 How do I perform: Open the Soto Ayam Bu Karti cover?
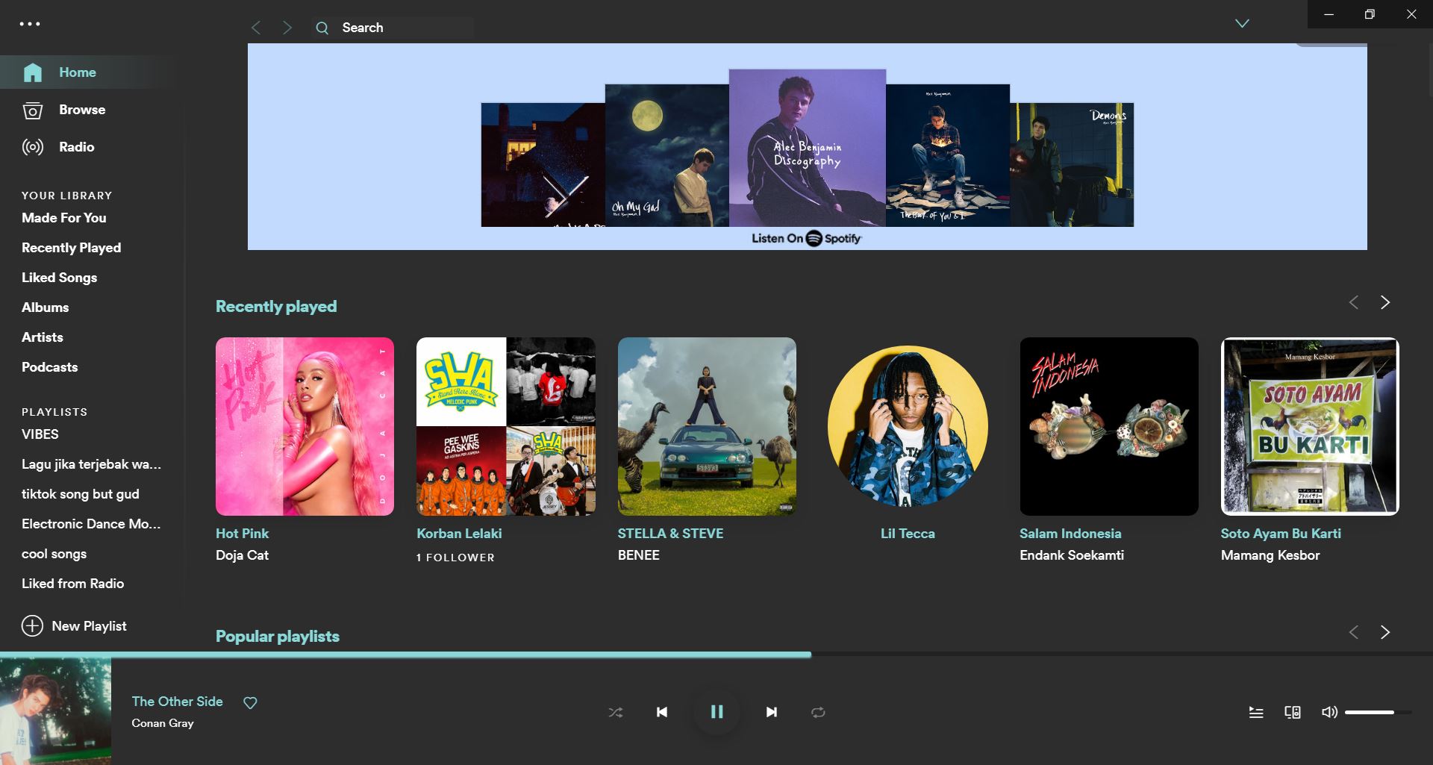(x=1310, y=426)
